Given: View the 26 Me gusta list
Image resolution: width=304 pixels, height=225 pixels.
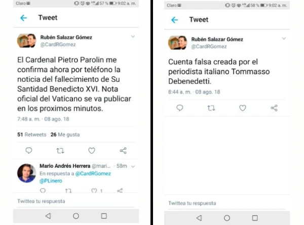Looking at the screenshot, I should pyautogui.click(x=65, y=134).
